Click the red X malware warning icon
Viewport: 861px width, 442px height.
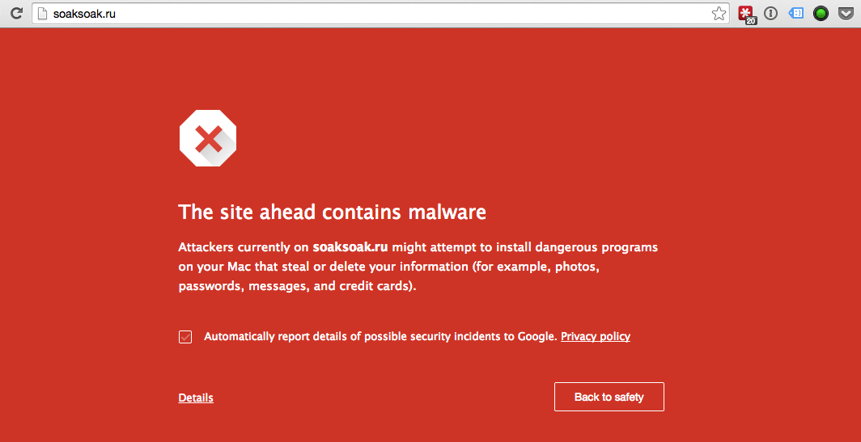tap(208, 139)
